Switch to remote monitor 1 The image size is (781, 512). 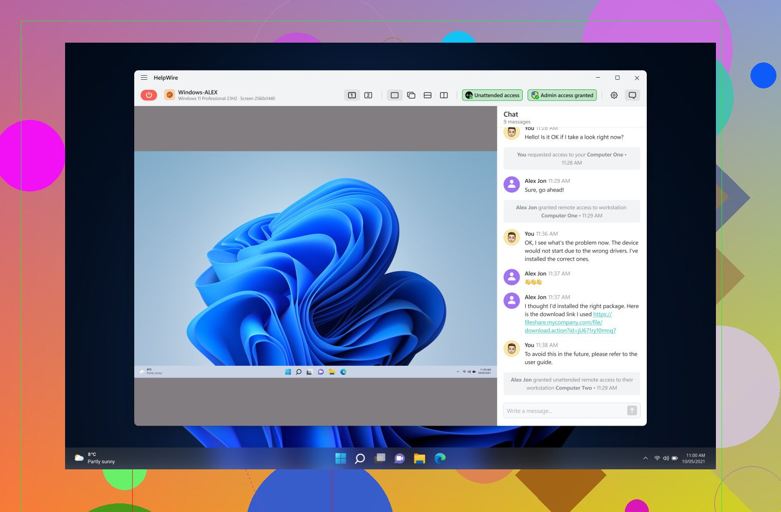pyautogui.click(x=352, y=95)
